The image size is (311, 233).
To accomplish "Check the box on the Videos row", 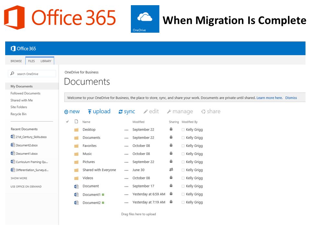I will click(x=183, y=178).
